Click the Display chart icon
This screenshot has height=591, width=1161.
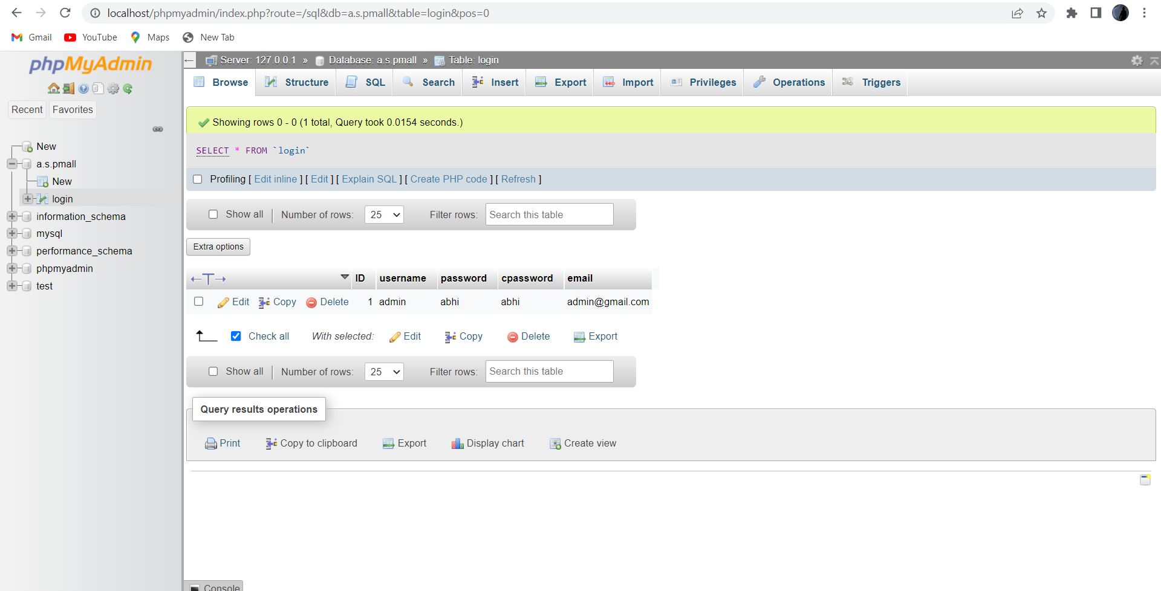tap(457, 444)
